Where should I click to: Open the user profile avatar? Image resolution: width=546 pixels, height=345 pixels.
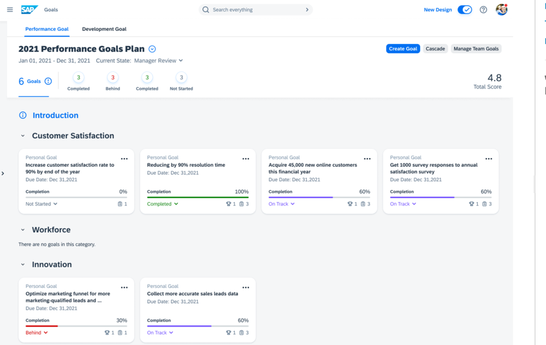pos(501,9)
